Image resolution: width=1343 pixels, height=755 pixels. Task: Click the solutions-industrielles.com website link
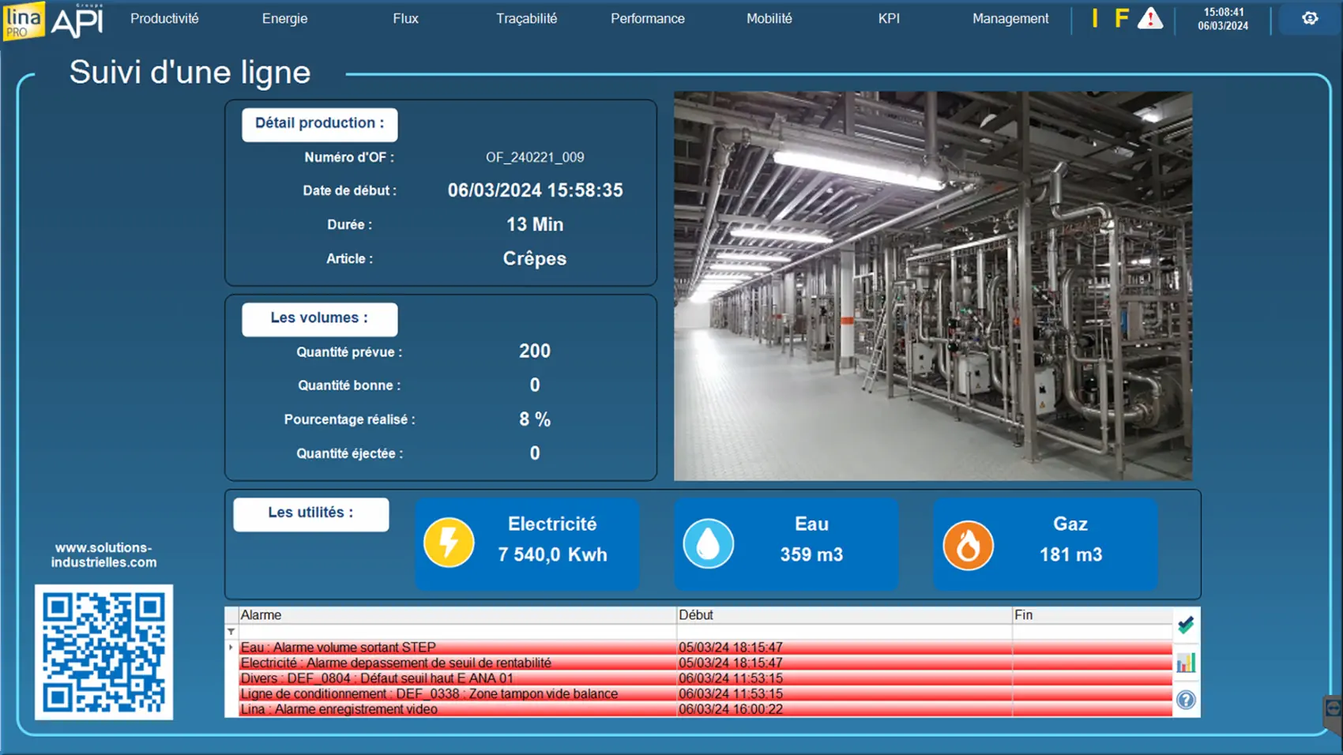pos(103,555)
